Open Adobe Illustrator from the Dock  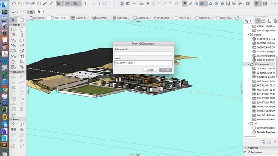(4, 145)
